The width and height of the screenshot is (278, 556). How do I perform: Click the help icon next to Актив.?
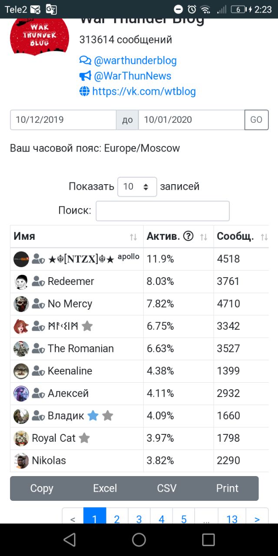188,236
